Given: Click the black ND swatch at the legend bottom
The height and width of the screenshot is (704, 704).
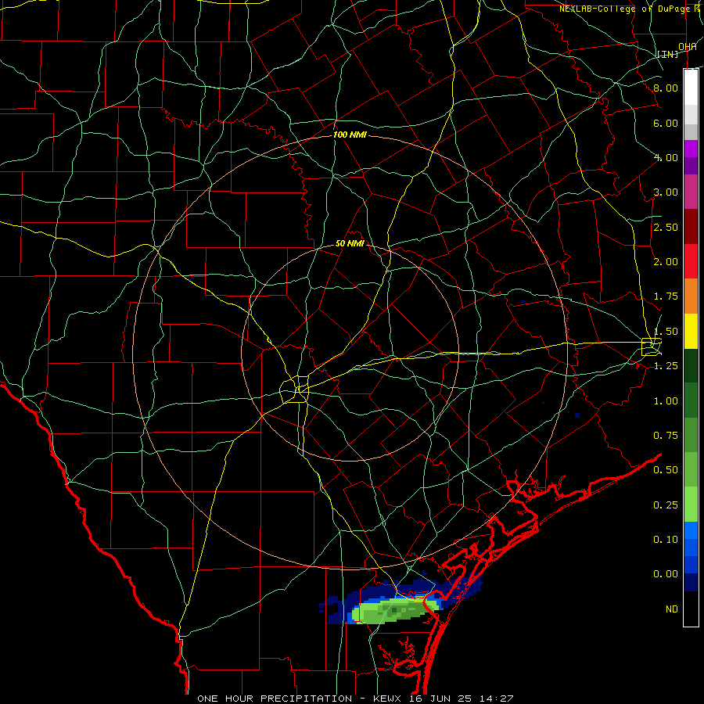Looking at the screenshot, I should pyautogui.click(x=691, y=609).
